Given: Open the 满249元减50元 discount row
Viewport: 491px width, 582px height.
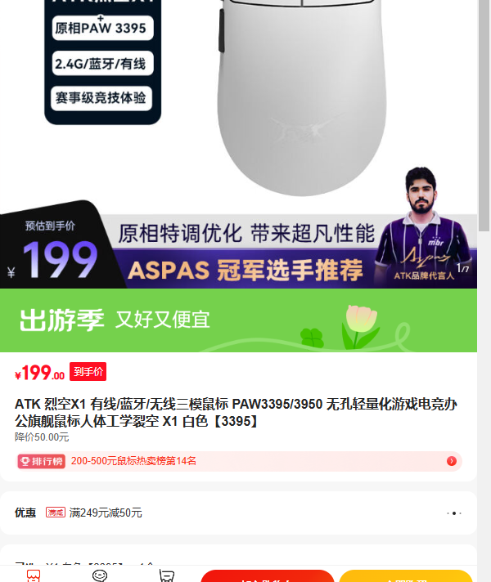Looking at the screenshot, I should point(238,513).
